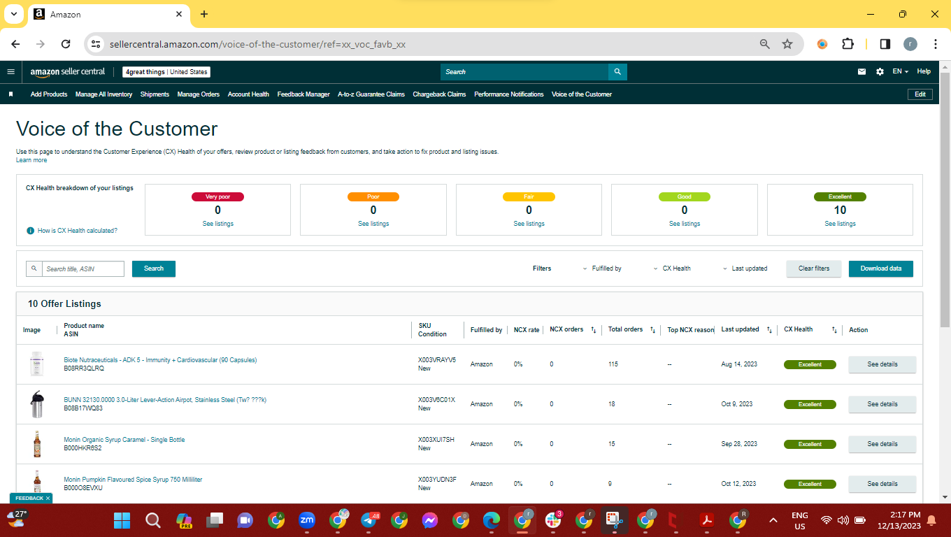Open Adobe Acrobat from the taskbar
This screenshot has width=951, height=537.
click(707, 520)
